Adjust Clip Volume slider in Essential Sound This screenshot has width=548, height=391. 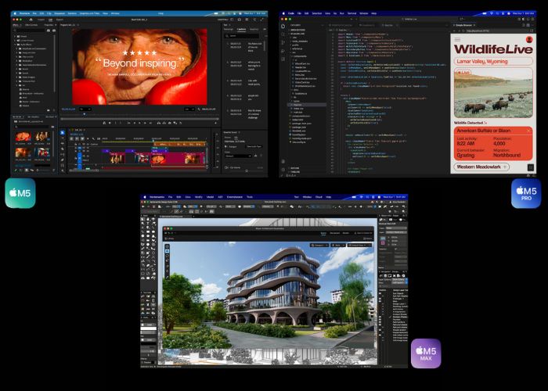pyautogui.click(x=247, y=170)
